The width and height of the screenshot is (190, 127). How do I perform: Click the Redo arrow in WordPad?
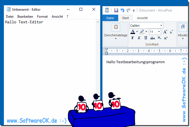[128, 10]
